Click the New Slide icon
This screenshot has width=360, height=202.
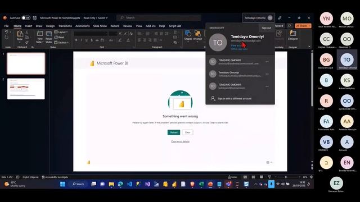40,34
